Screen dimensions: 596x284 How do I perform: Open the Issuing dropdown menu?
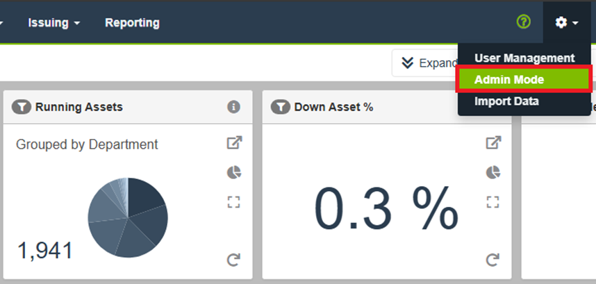53,23
